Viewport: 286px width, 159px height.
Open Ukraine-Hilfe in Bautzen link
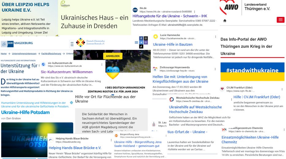tap(173, 44)
